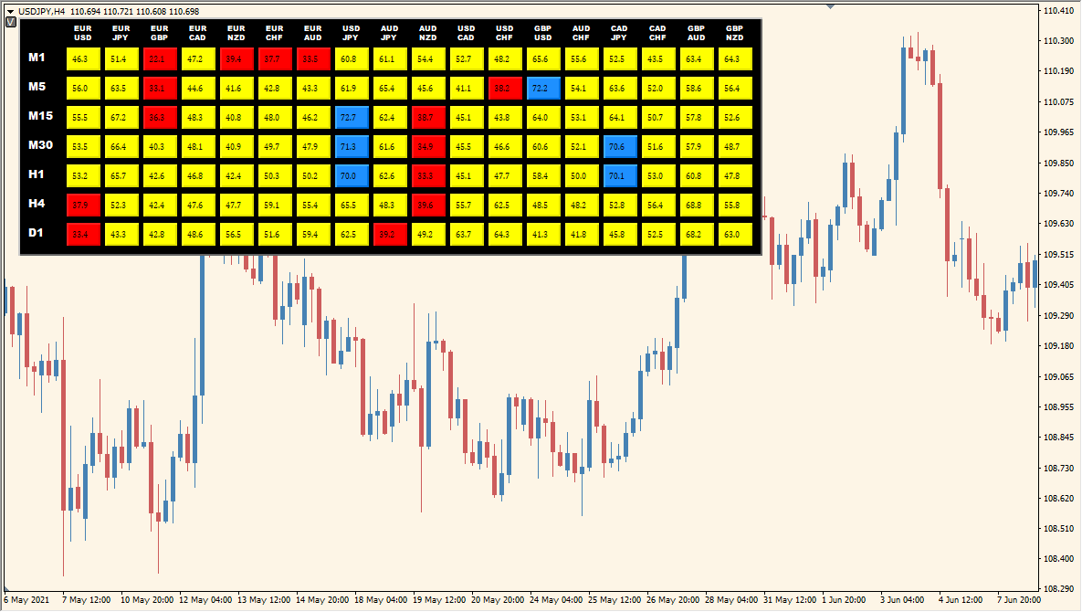Screen dimensions: 1082x612
Task: Select the GBP NZD column header
Action: click(x=733, y=34)
